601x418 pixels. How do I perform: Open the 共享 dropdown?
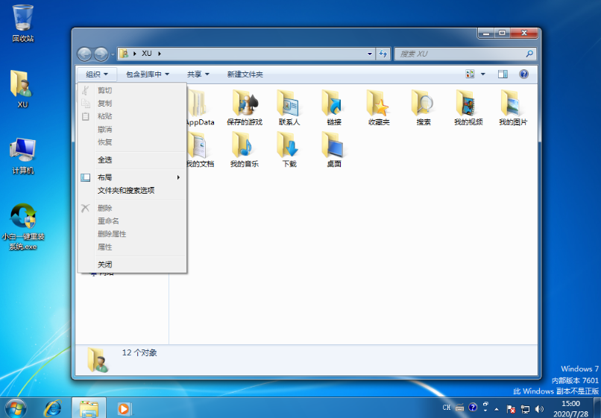[198, 75]
